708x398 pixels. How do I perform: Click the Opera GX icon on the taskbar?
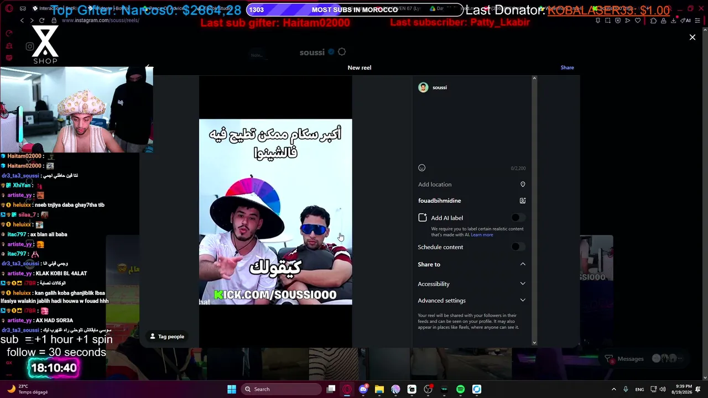[347, 389]
